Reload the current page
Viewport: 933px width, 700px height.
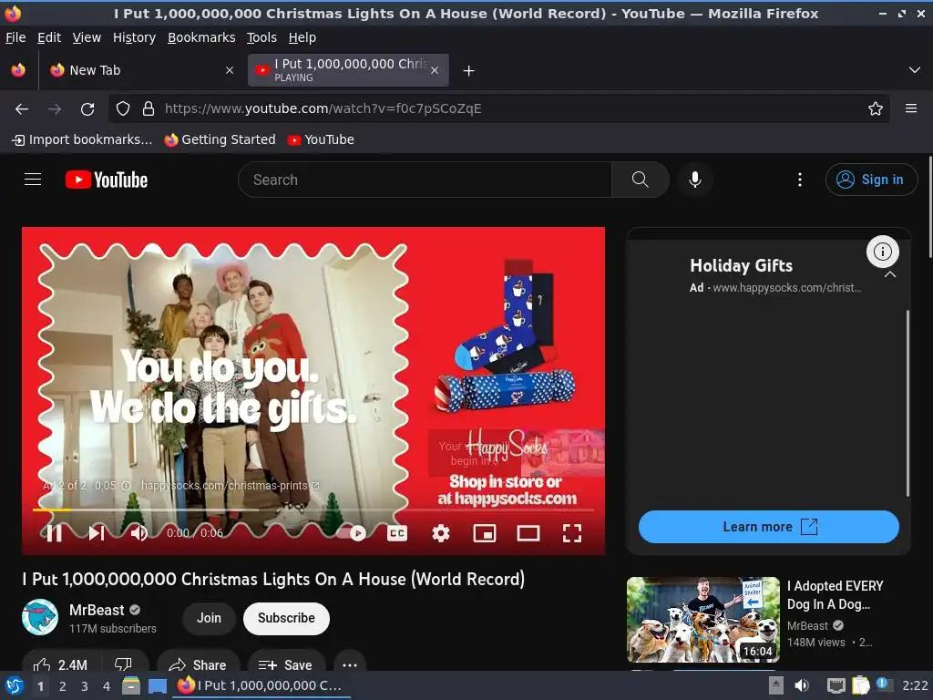tap(87, 109)
